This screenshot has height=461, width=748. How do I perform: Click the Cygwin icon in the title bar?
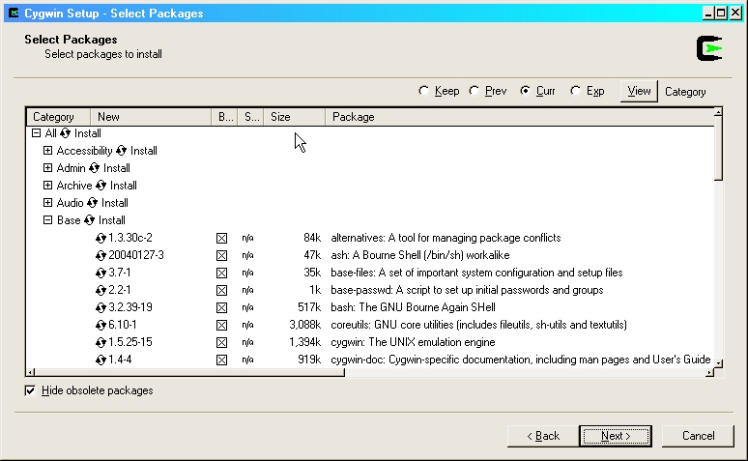click(x=14, y=13)
